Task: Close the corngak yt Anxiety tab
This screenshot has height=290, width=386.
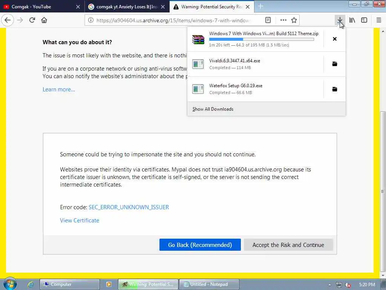Action: point(163,7)
